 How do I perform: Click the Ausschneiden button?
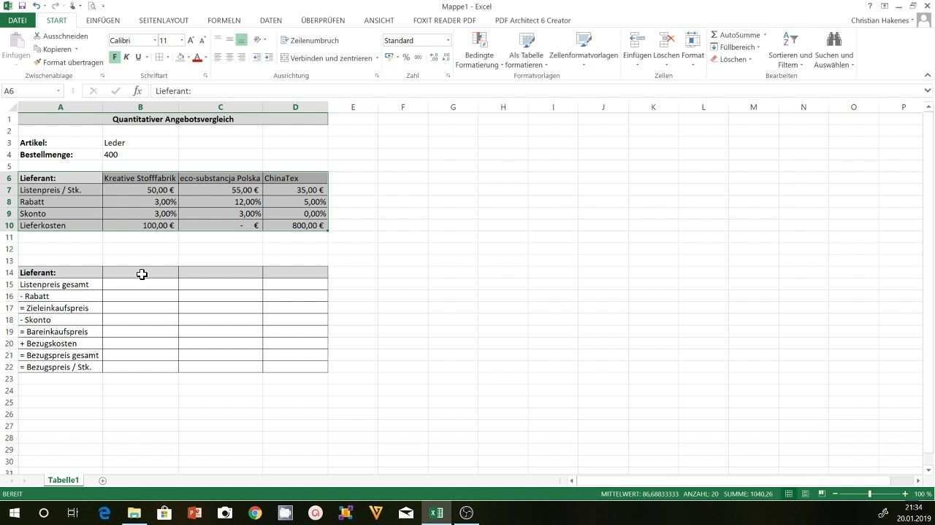click(x=60, y=36)
